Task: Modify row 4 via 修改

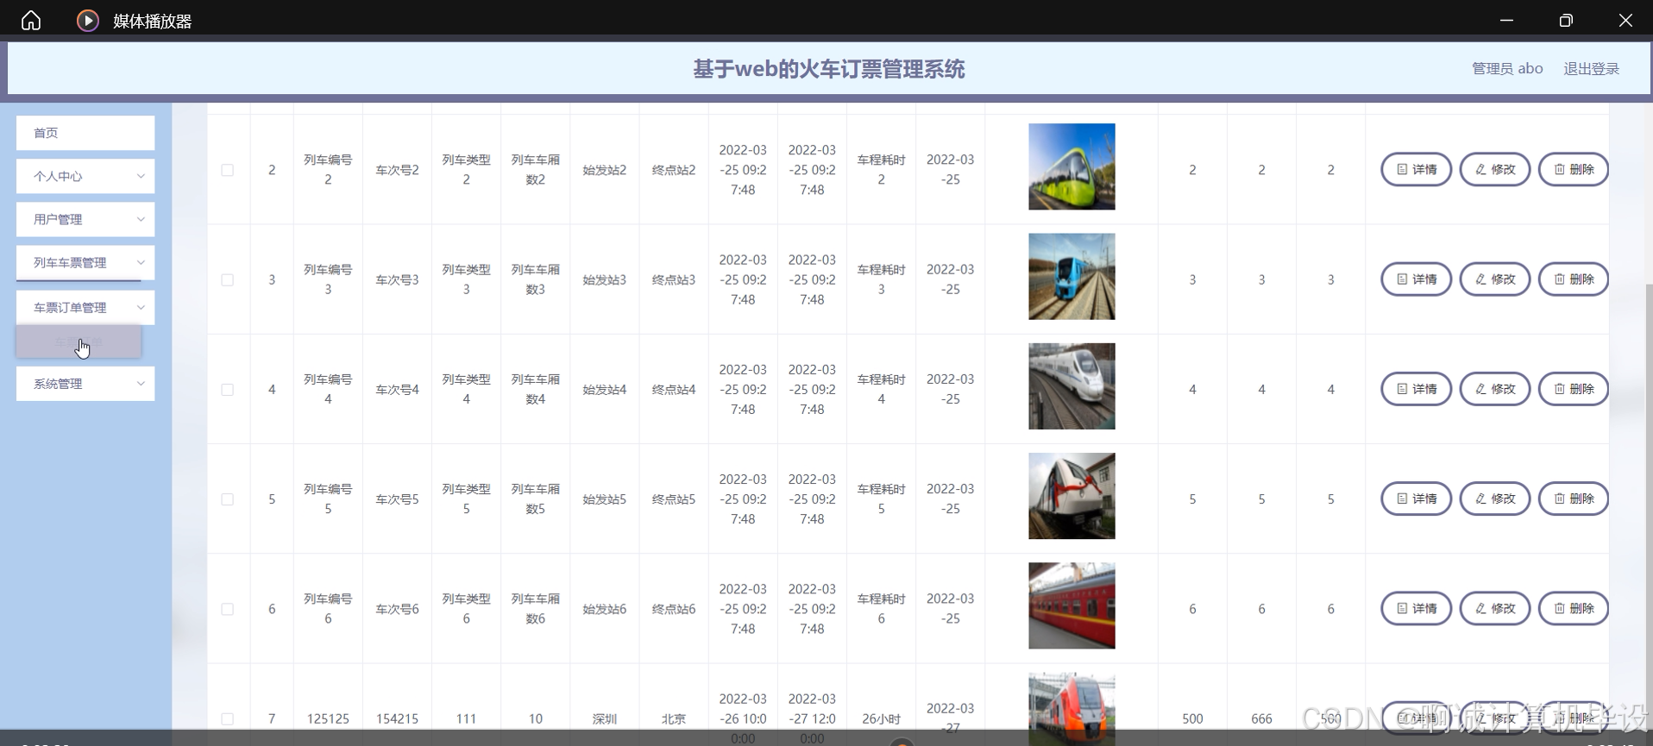Action: coord(1494,389)
